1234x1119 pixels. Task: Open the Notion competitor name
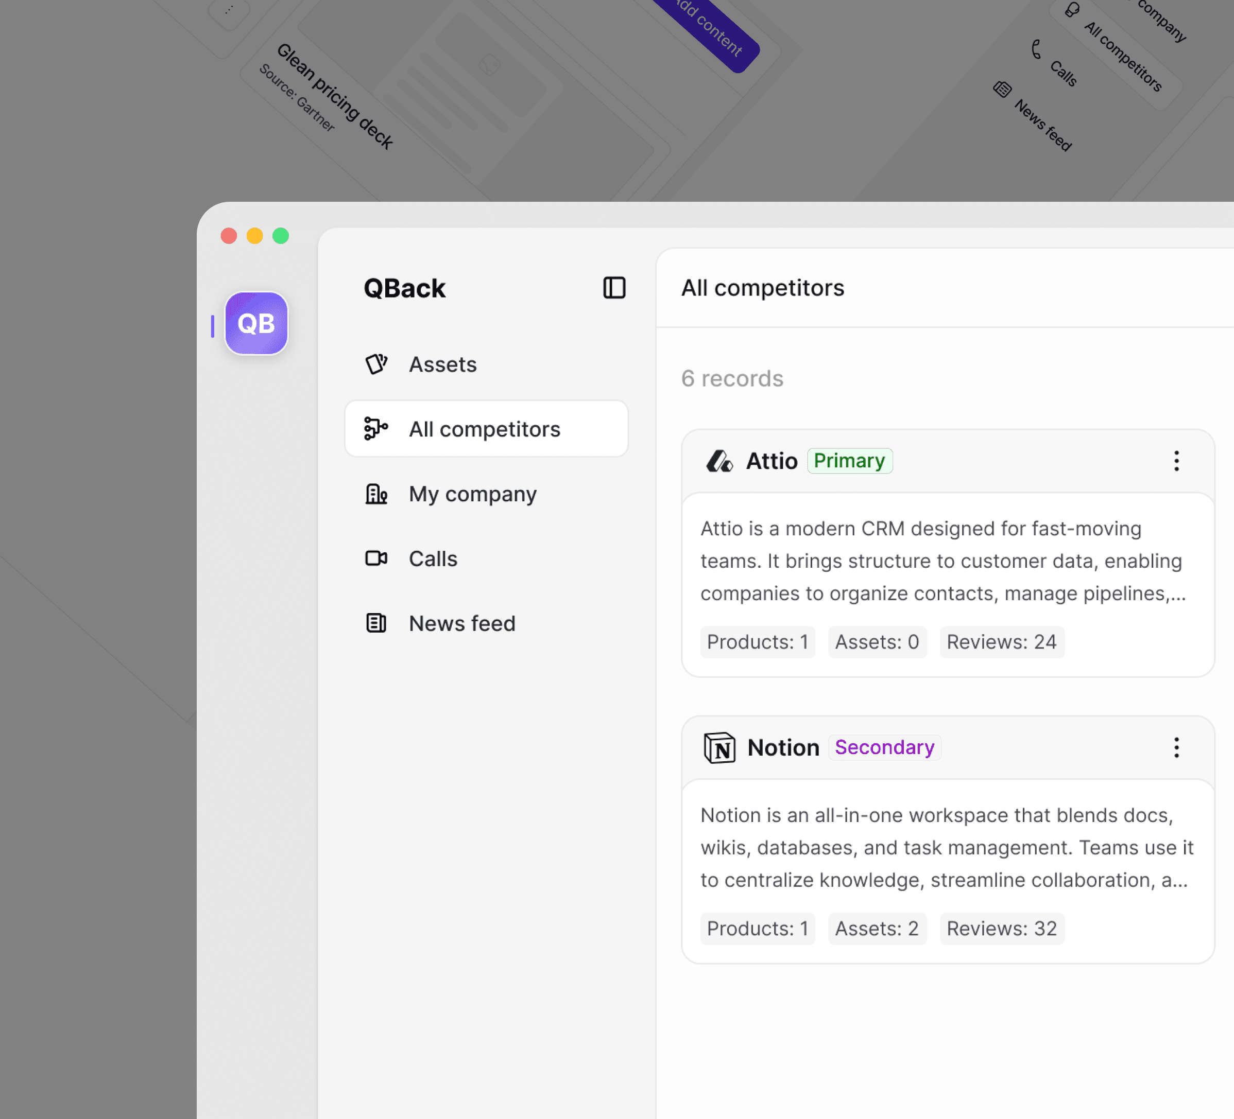783,748
